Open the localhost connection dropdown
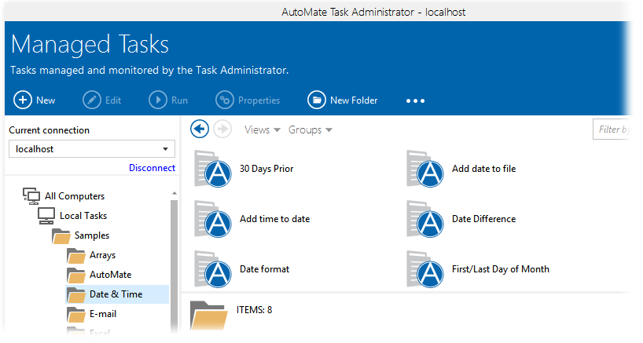Screen dimensions: 643x343 92,149
